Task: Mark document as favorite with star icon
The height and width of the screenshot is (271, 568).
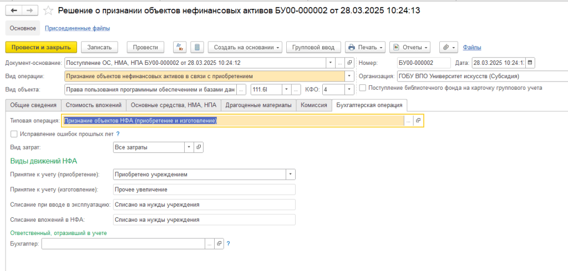Action: click(49, 11)
